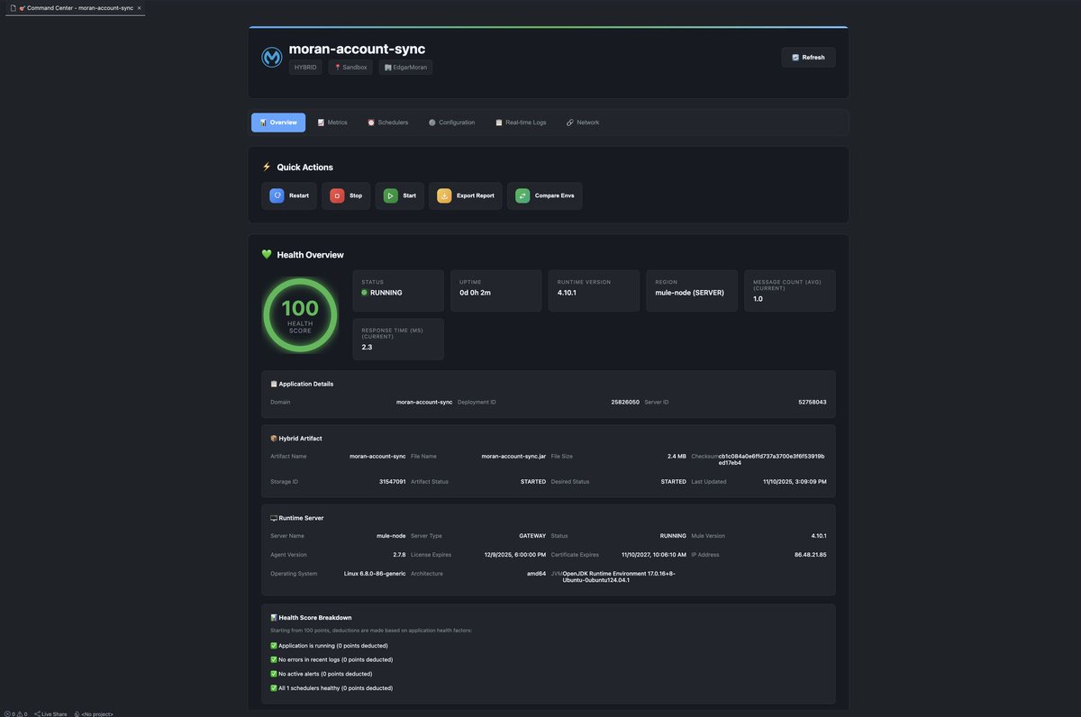Click the Metrics tab chart icon
Viewport: 1081px width, 717px height.
321,123
